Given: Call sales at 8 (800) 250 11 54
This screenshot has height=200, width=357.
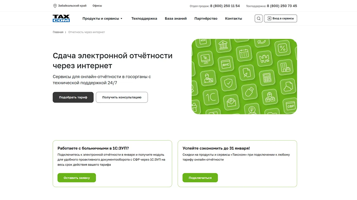Looking at the screenshot, I should (225, 5).
